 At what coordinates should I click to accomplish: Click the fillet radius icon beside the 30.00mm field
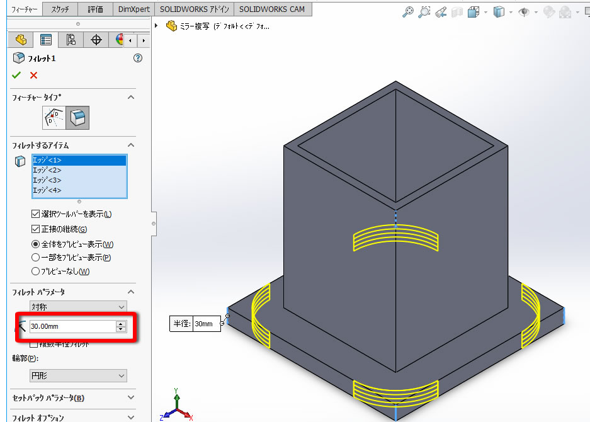click(22, 326)
